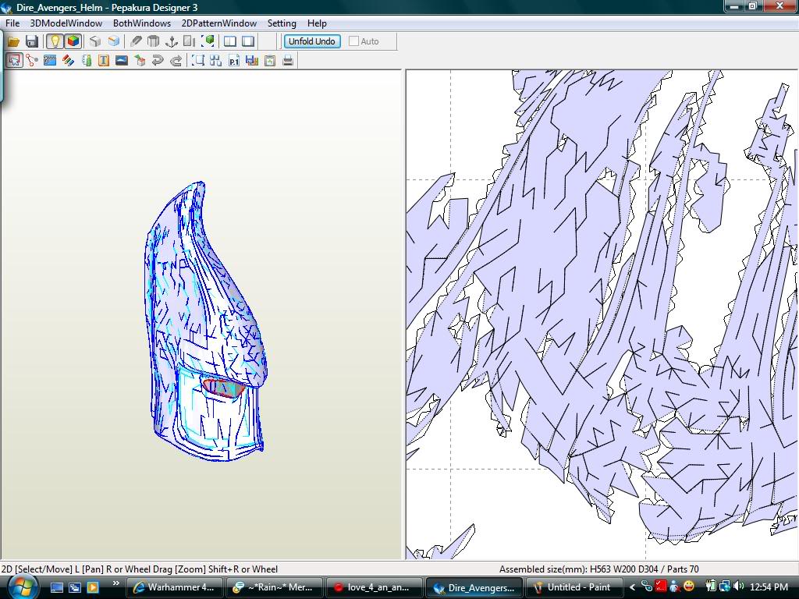Viewport: 799px width, 599px height.
Task: Open the Setting menu
Action: (282, 23)
